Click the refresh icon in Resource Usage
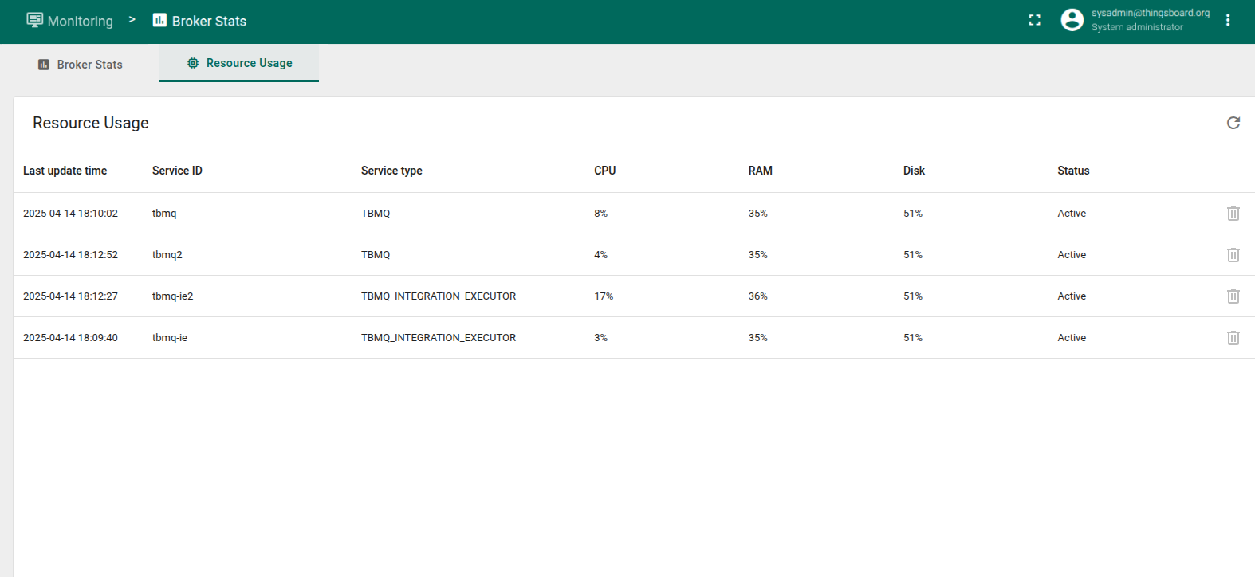This screenshot has width=1255, height=577. [x=1233, y=123]
